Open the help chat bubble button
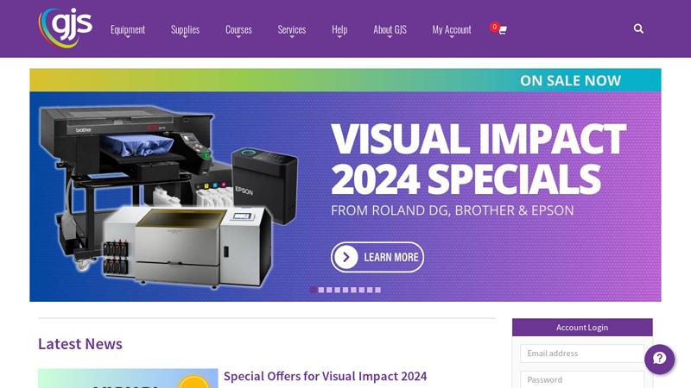This screenshot has width=691, height=388. (x=659, y=359)
